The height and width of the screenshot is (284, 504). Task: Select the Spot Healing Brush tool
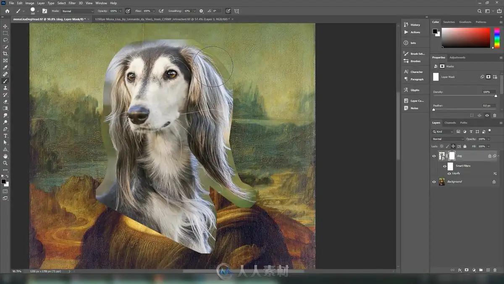(x=5, y=74)
